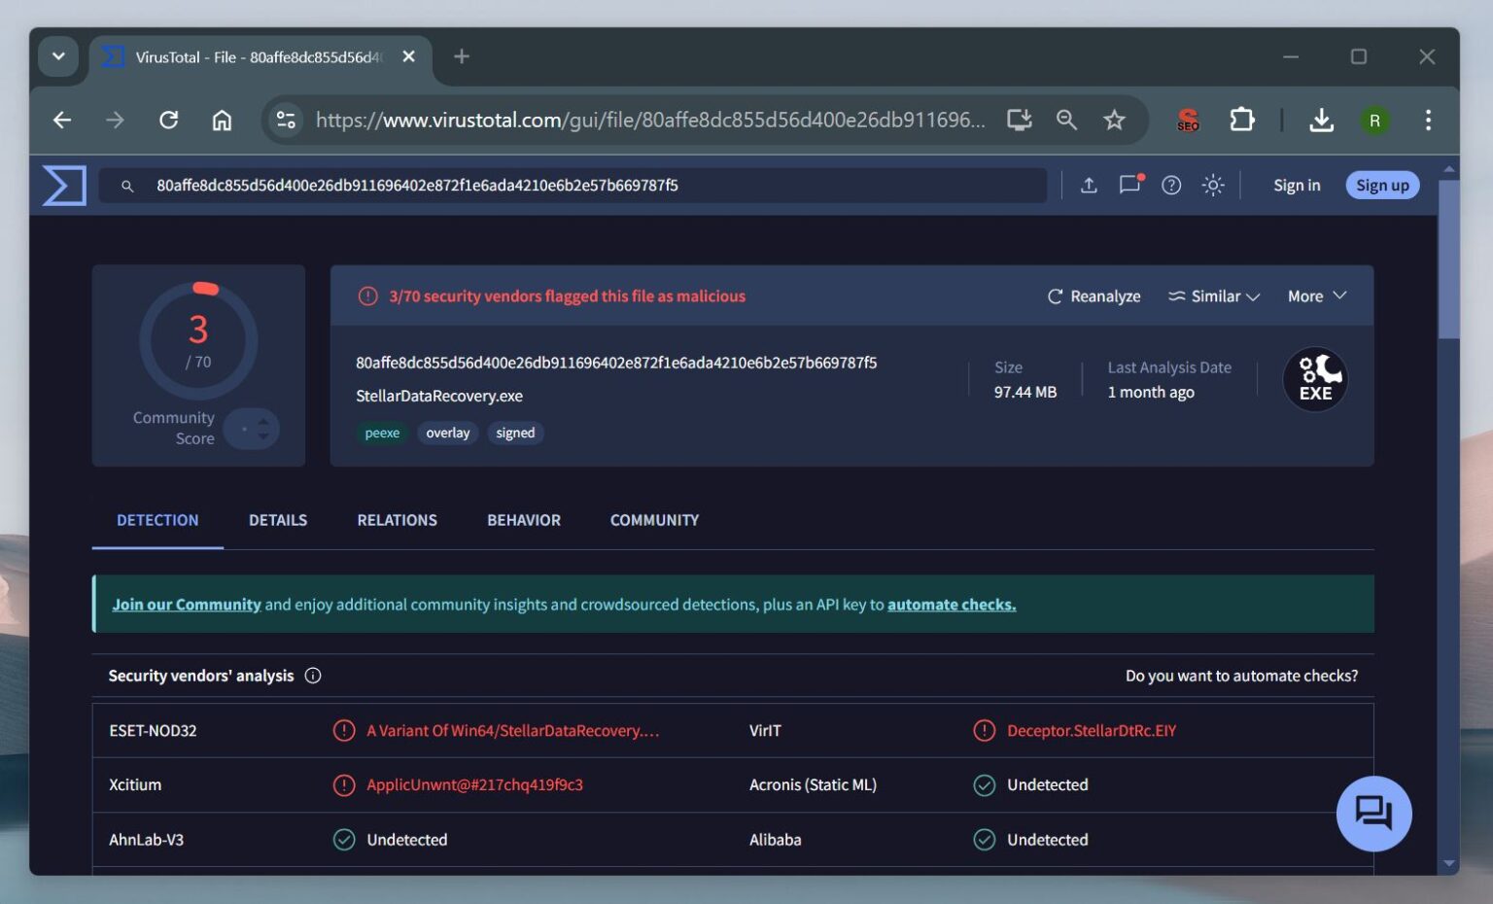Follow the Join our Community link

pyautogui.click(x=187, y=604)
